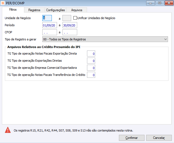Screen dimensions: 174x143
Task: Focus the Unidade de Negócio start field
Action: click(x=47, y=18)
